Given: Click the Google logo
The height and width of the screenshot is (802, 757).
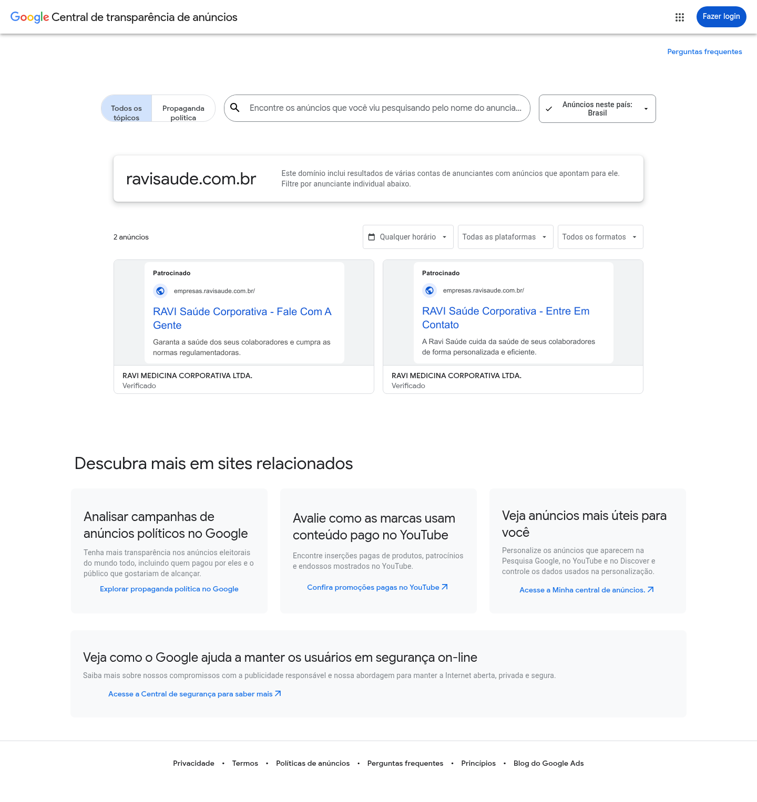Looking at the screenshot, I should pos(30,17).
